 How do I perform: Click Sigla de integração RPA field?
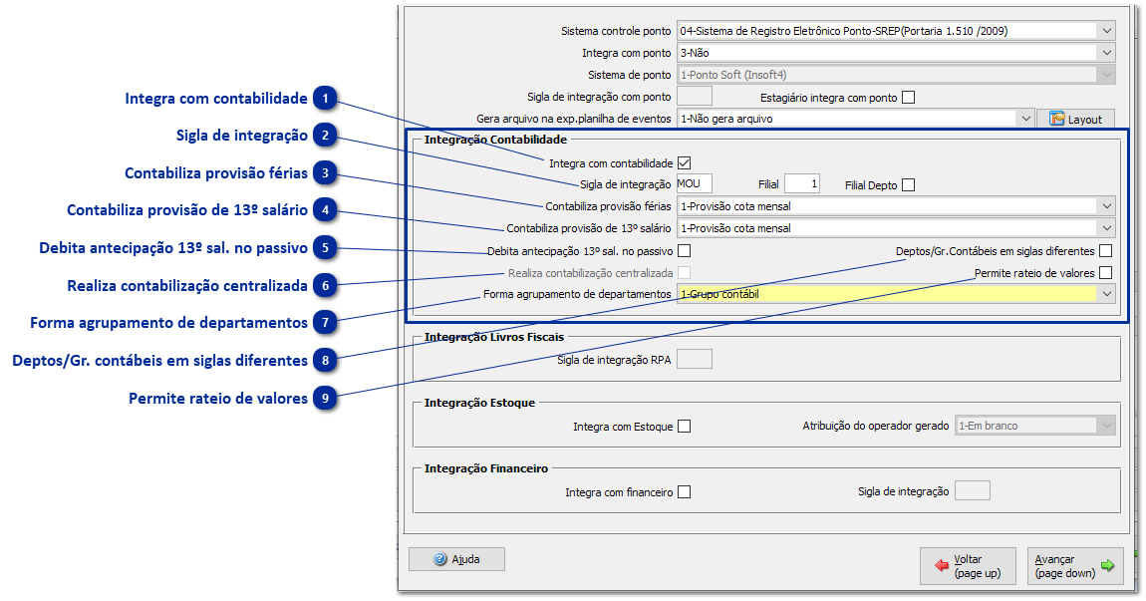tap(695, 359)
